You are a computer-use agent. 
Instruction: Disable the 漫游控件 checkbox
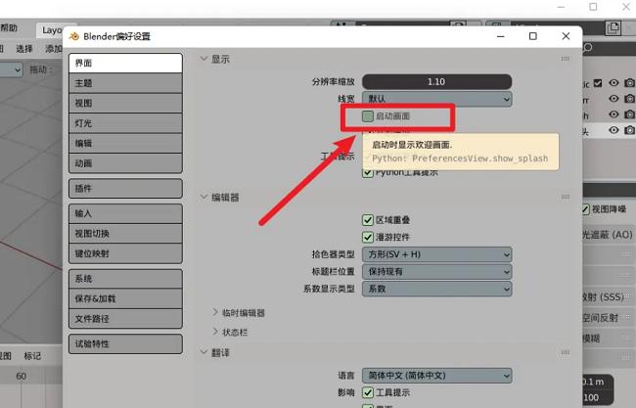coord(368,236)
